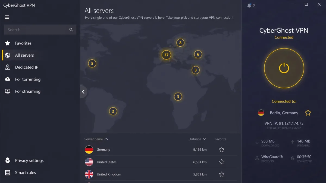Viewport: 326px width, 183px height.
Task: Click the Connected status text
Action: [284, 37]
